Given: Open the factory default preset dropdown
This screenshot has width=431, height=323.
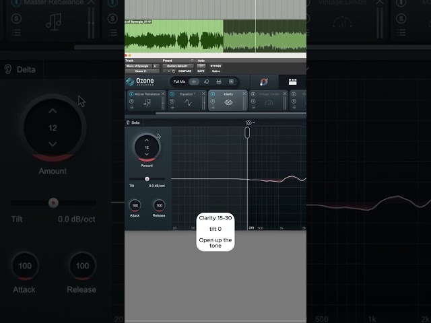Looking at the screenshot, I should coord(178,66).
